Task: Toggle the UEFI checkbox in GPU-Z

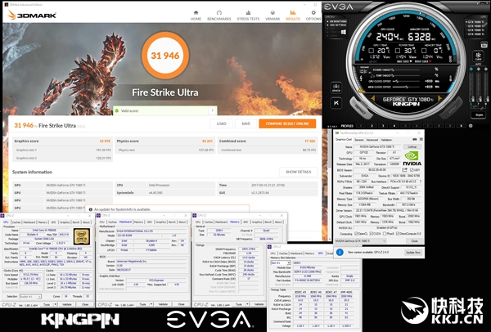Action: point(412,170)
